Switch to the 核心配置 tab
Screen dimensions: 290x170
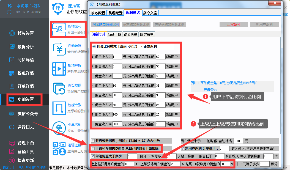pos(98,13)
